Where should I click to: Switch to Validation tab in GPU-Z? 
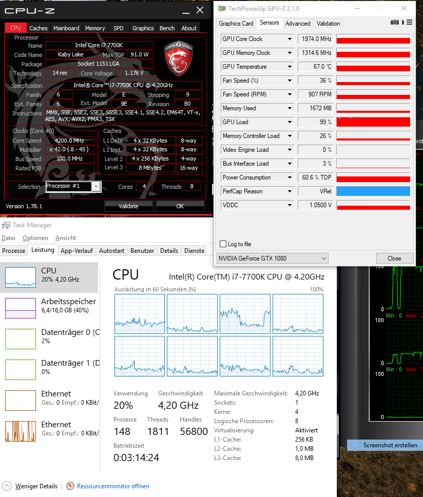(328, 24)
